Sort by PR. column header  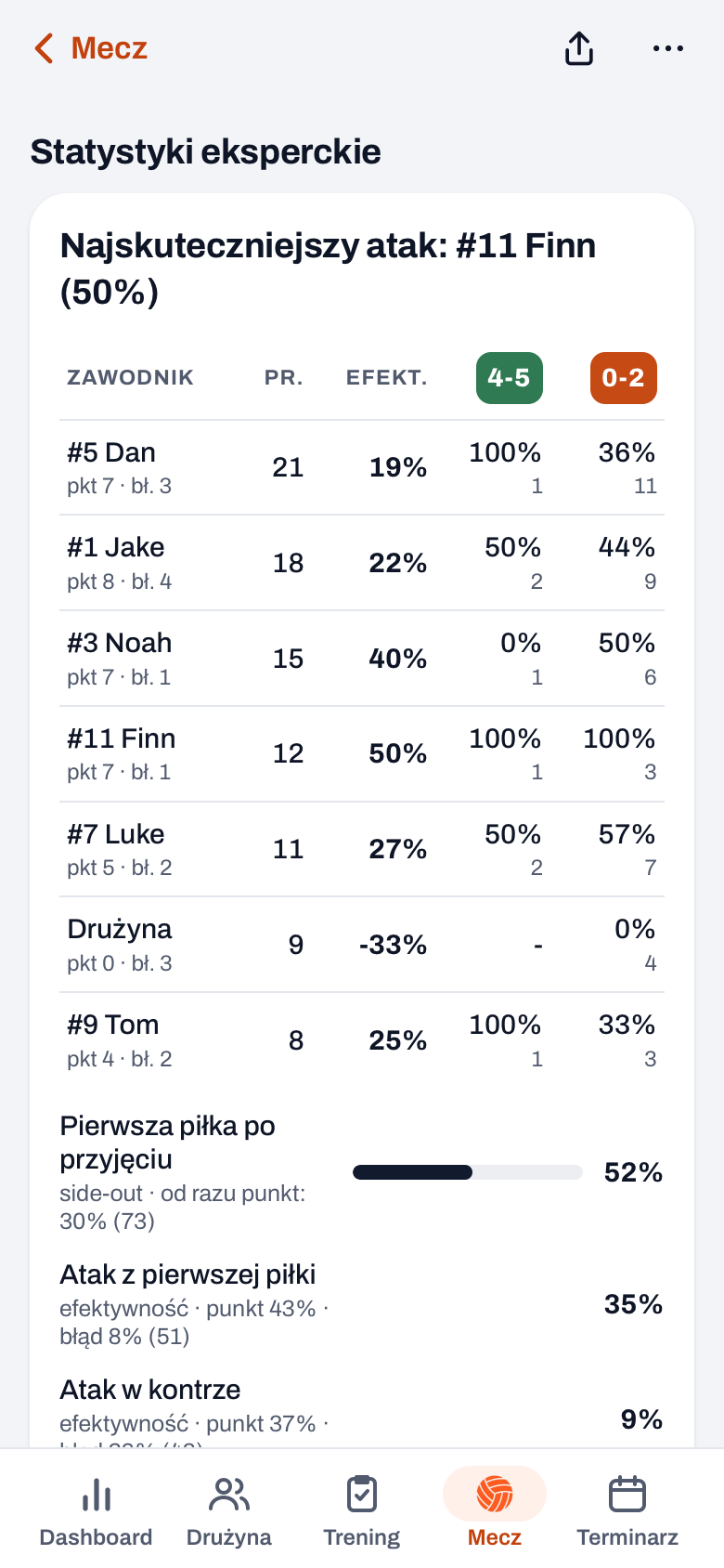pyautogui.click(x=284, y=378)
